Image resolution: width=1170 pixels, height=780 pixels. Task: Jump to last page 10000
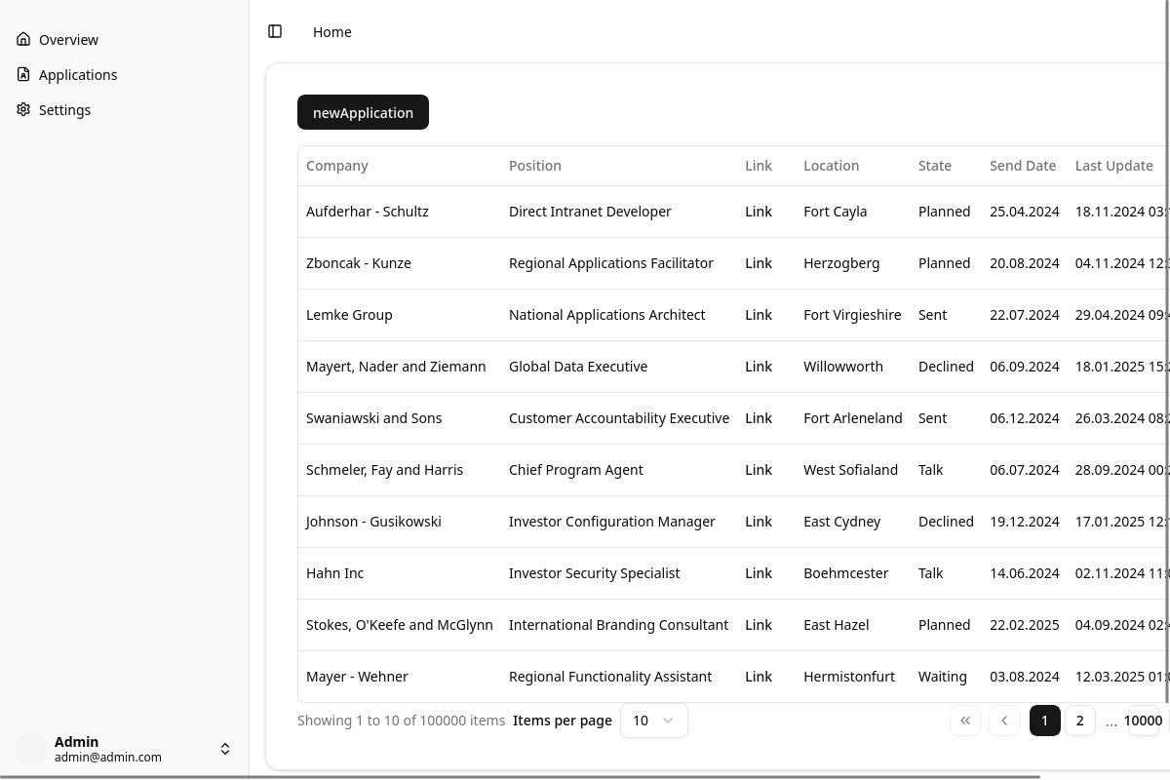pyautogui.click(x=1143, y=721)
